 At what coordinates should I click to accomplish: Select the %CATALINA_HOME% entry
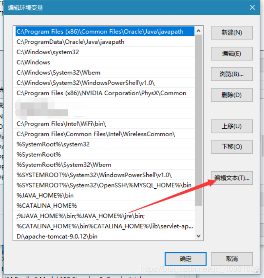(104, 205)
